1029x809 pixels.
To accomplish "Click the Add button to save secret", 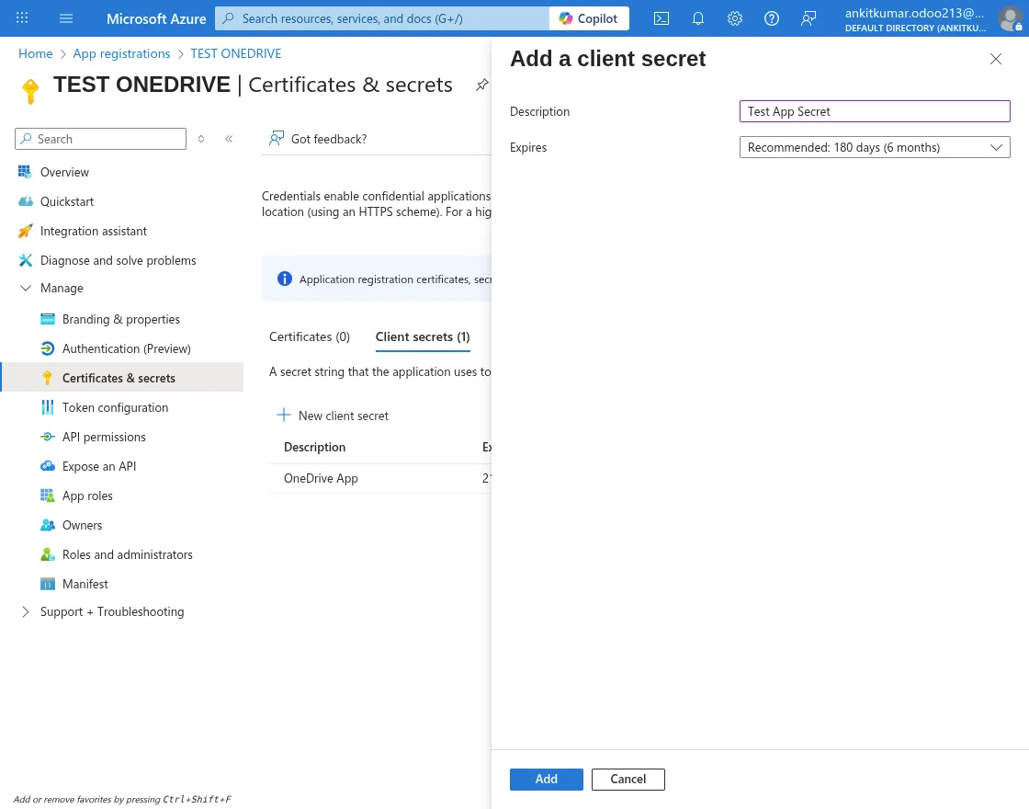I will [x=546, y=779].
